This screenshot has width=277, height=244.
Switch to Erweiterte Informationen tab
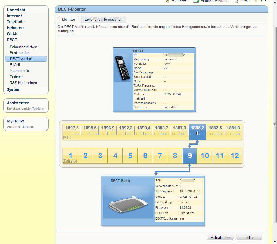click(103, 20)
